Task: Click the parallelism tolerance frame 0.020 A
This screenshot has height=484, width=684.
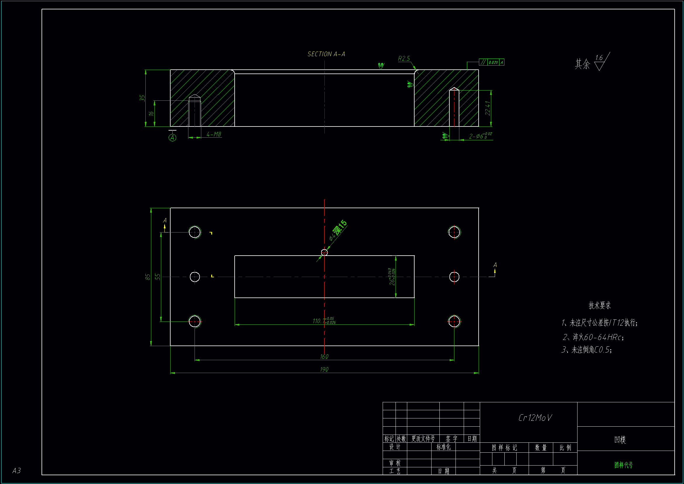Action: tap(491, 62)
